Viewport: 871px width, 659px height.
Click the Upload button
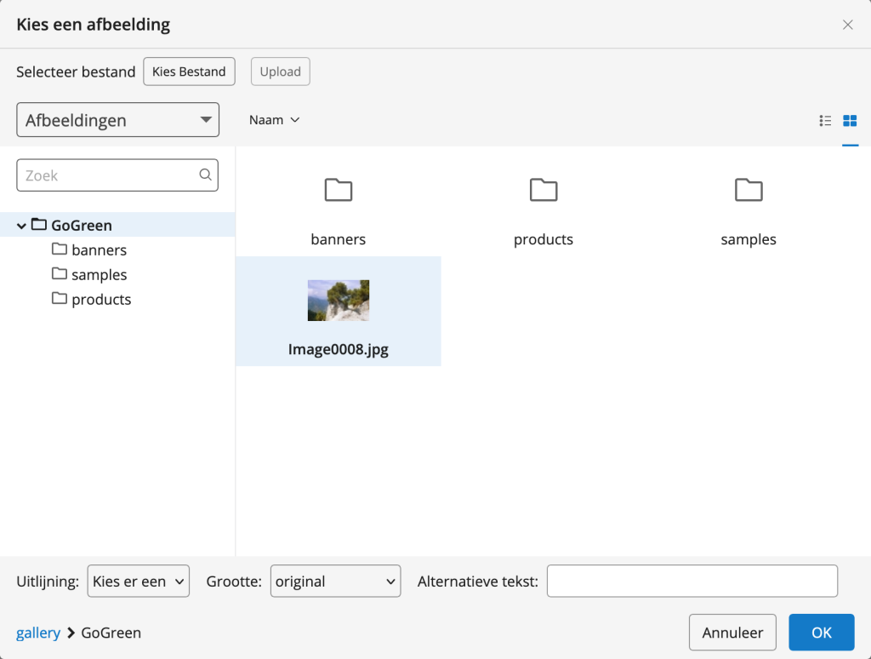tap(281, 72)
